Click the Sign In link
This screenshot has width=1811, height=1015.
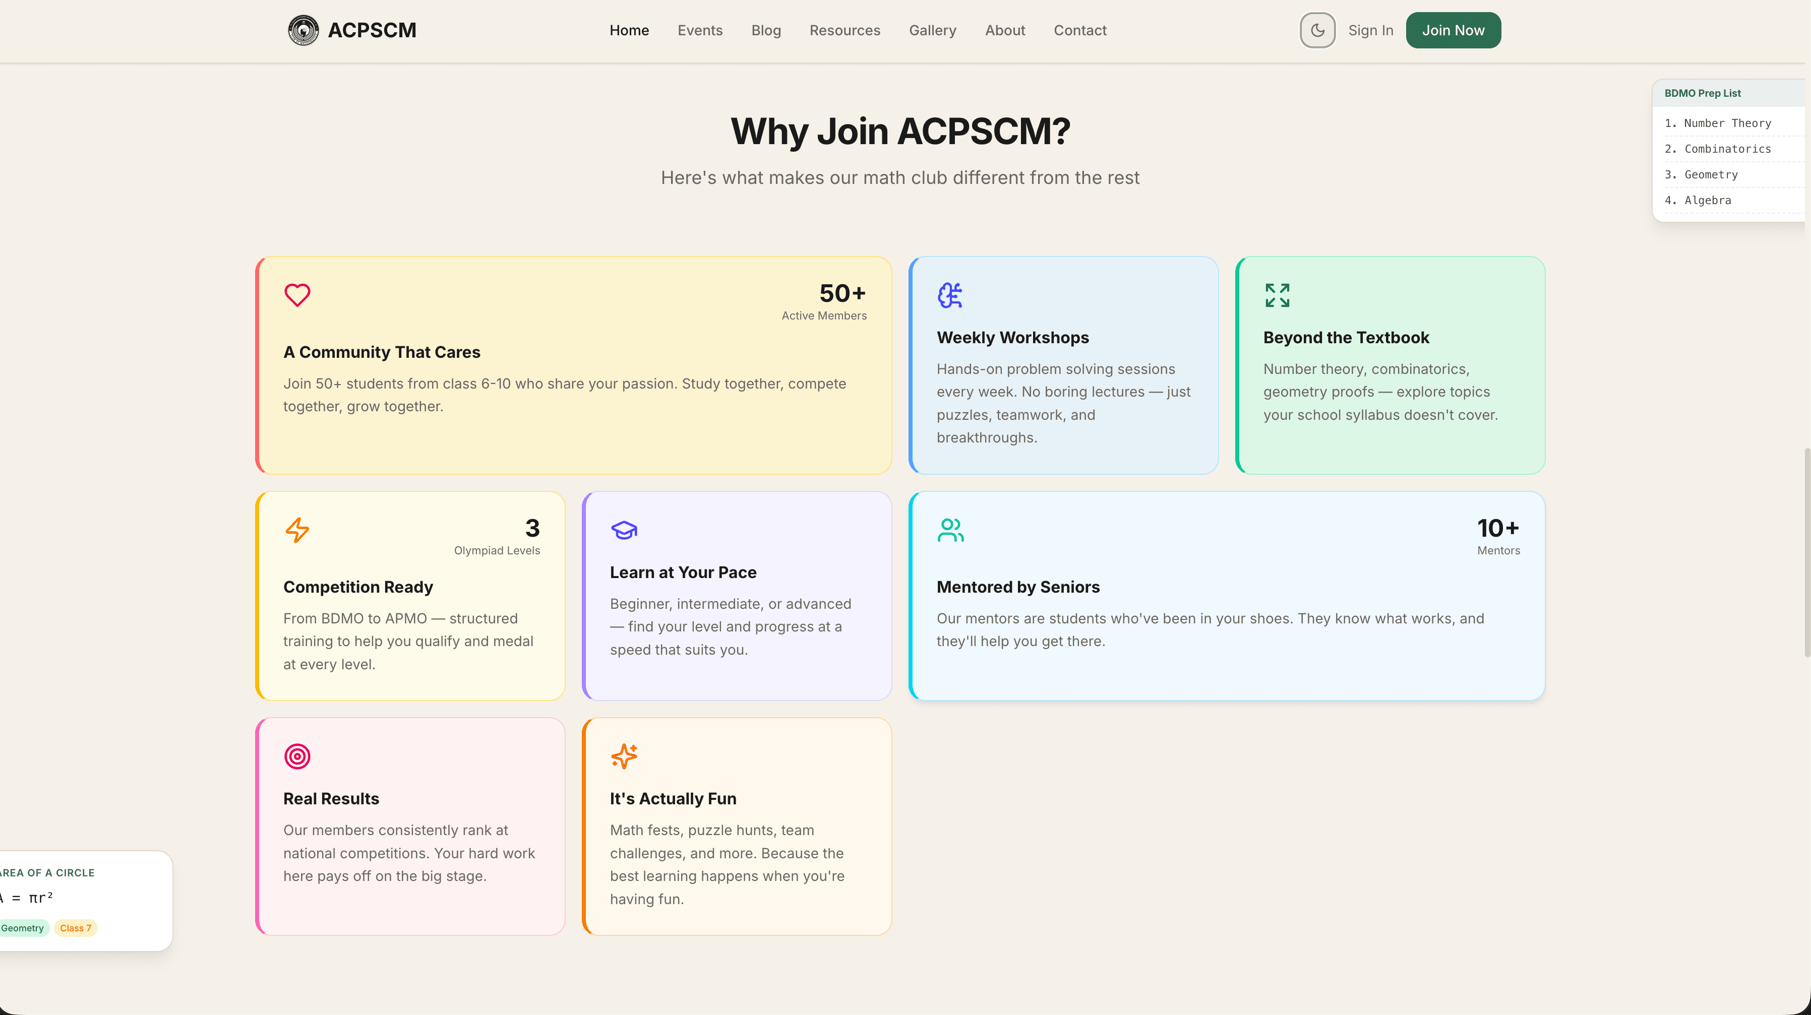pos(1370,30)
